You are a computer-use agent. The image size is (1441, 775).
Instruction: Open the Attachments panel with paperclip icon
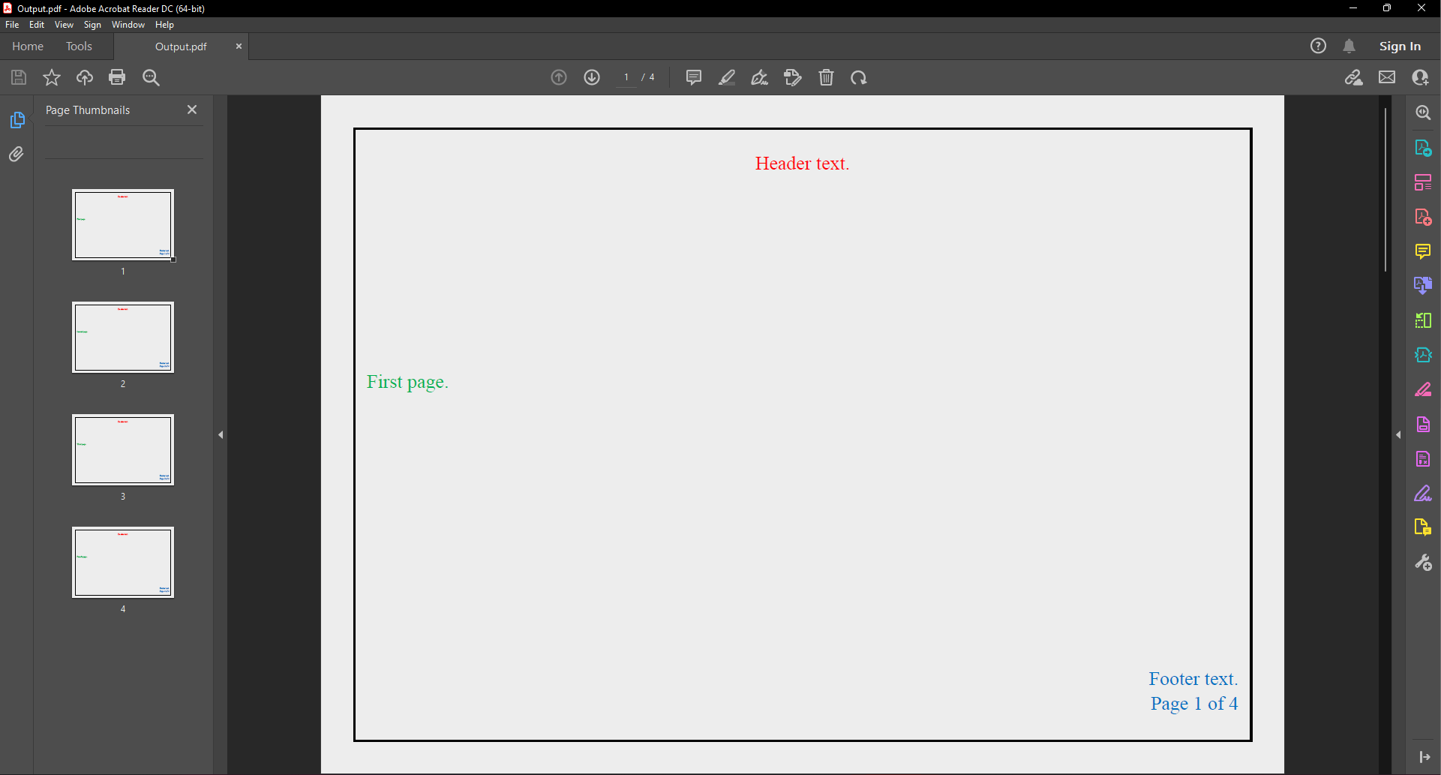[17, 154]
